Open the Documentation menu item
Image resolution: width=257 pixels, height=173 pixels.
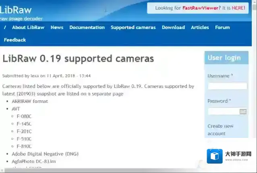[87, 27]
